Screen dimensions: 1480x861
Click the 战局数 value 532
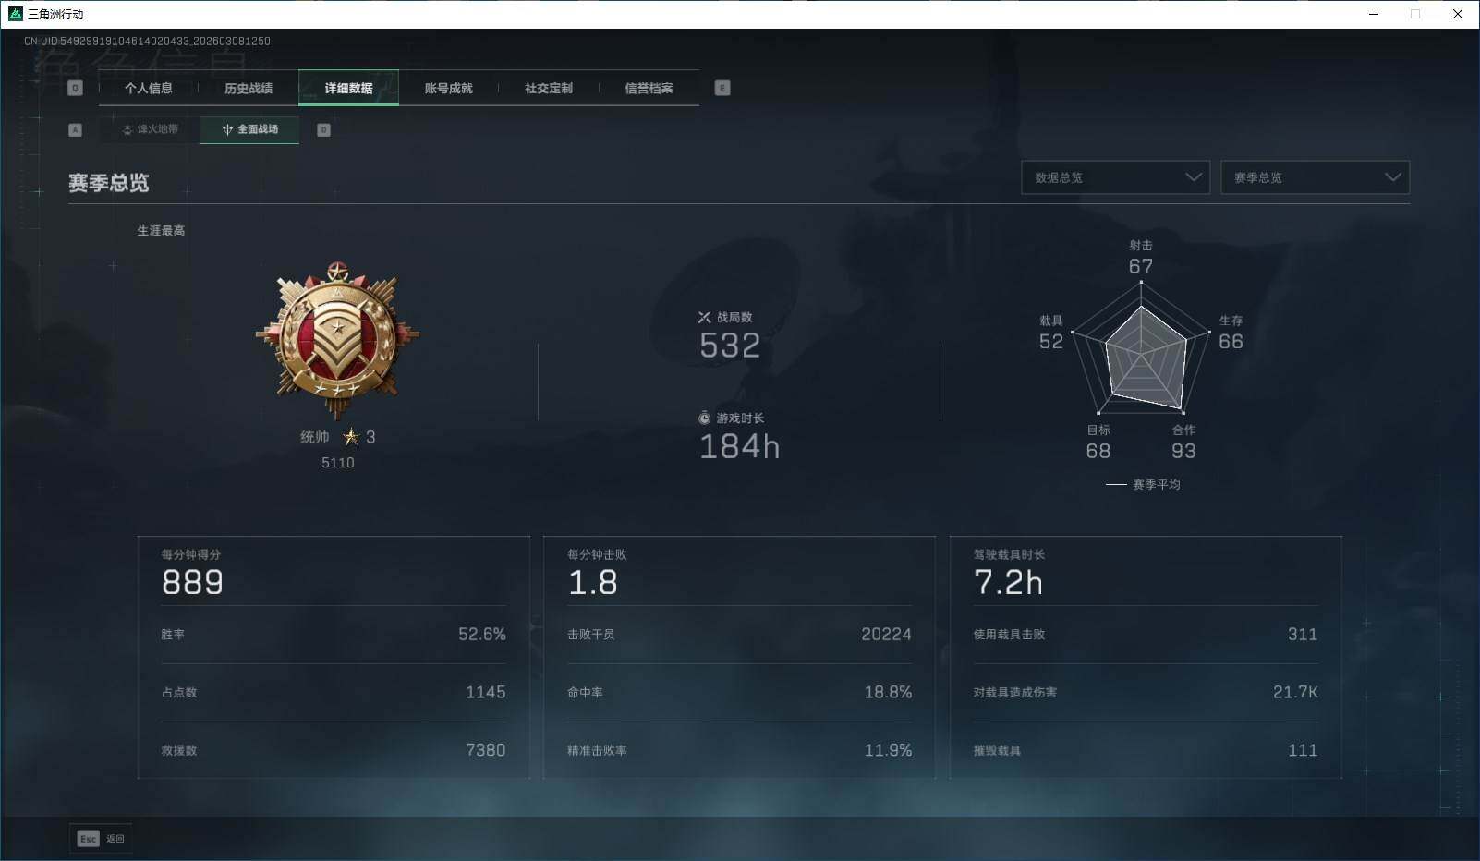[x=730, y=346]
